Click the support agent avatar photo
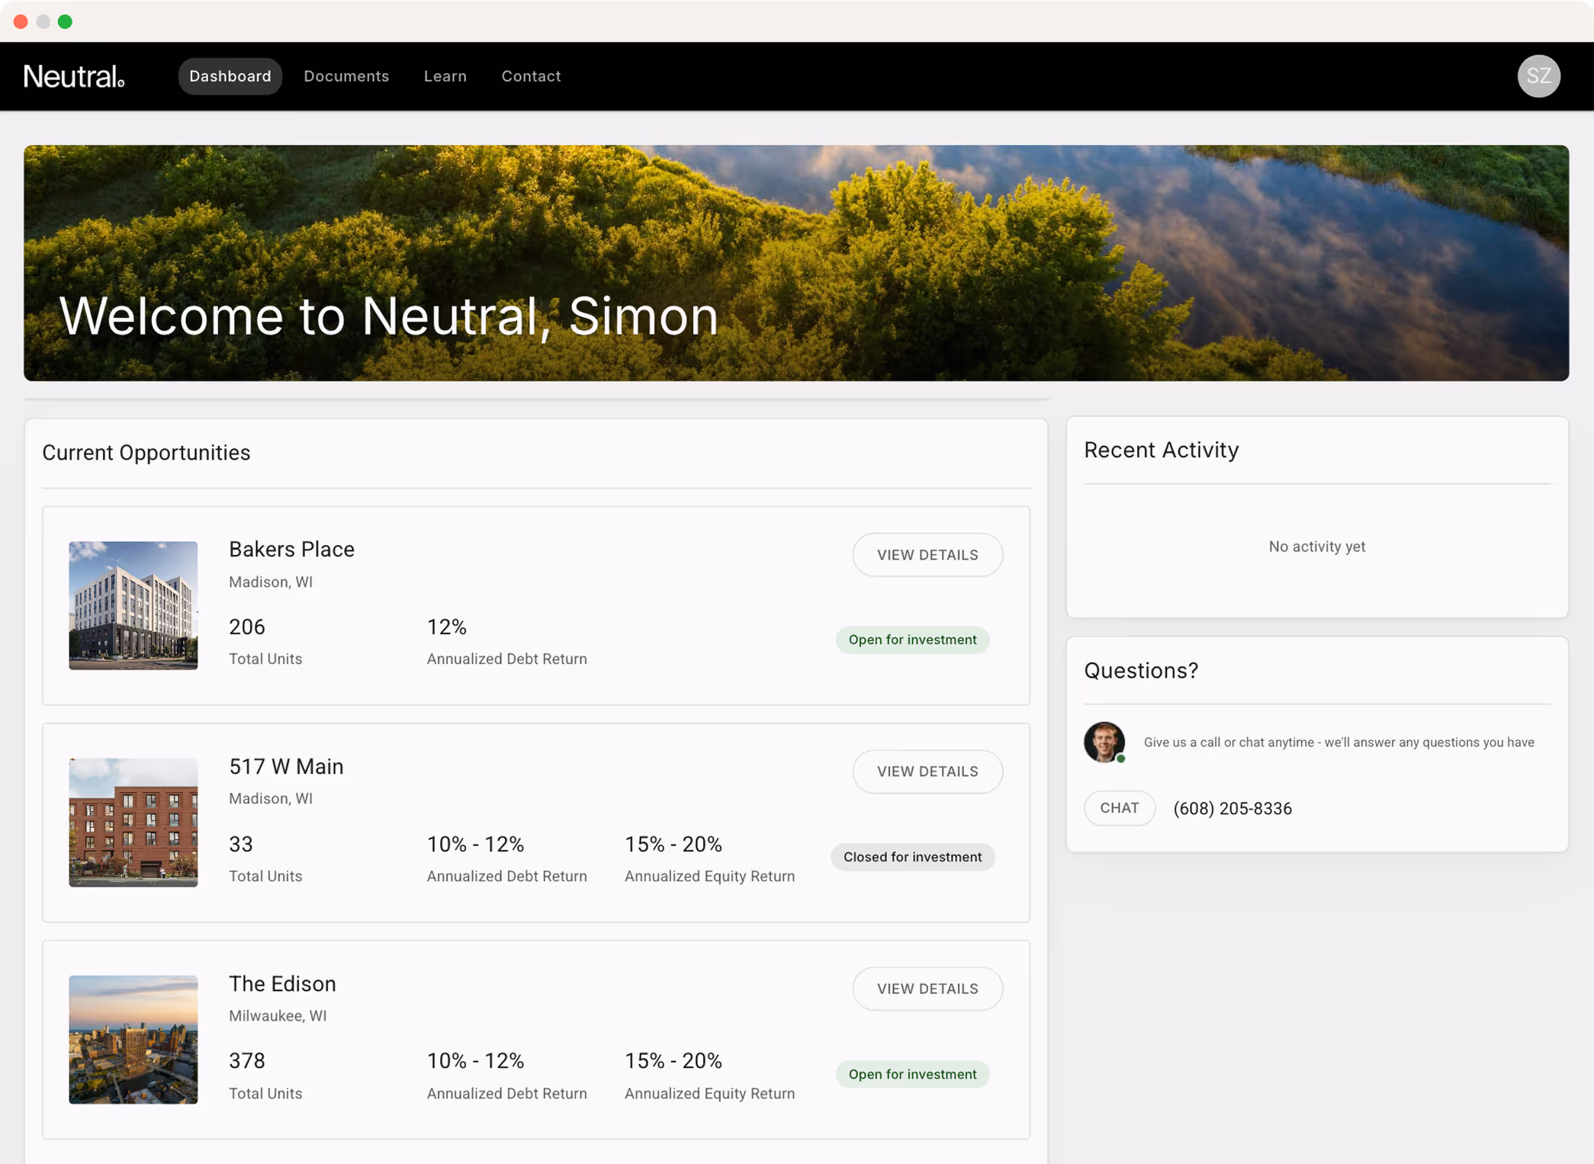 (x=1104, y=742)
